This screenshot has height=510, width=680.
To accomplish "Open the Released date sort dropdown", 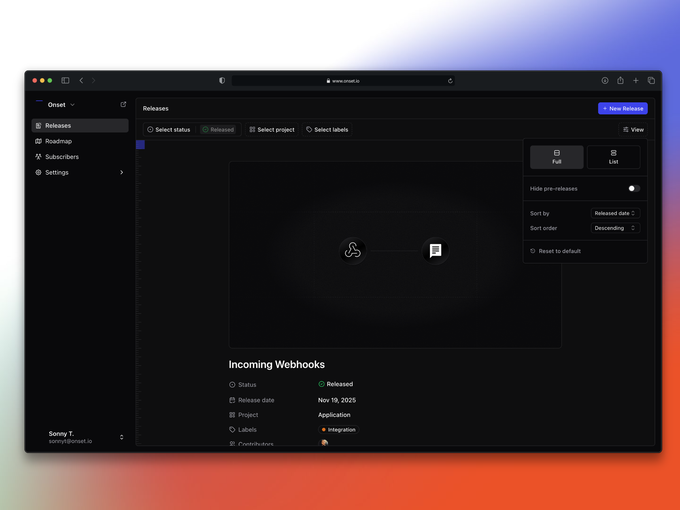I will [x=615, y=213].
